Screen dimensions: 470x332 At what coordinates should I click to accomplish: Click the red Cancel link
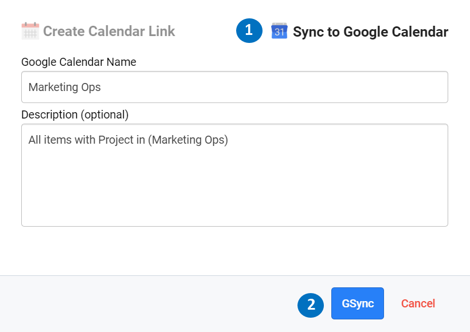[418, 303]
